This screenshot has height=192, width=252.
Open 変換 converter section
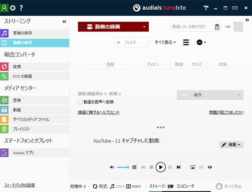click(34, 67)
